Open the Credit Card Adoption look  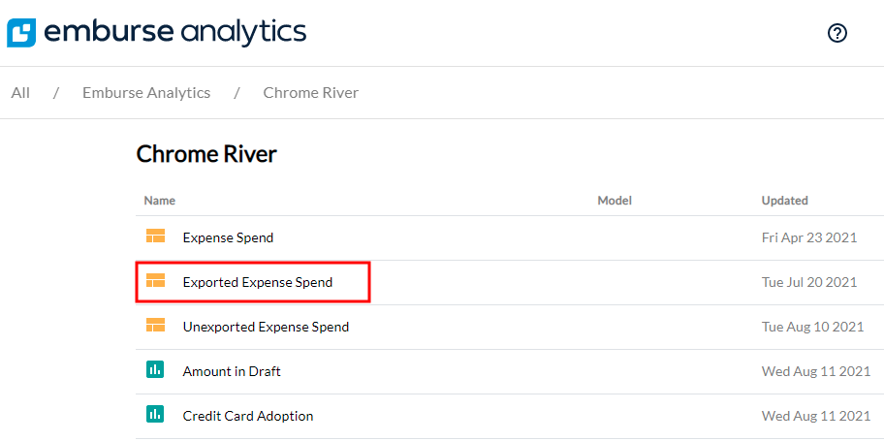(x=248, y=416)
